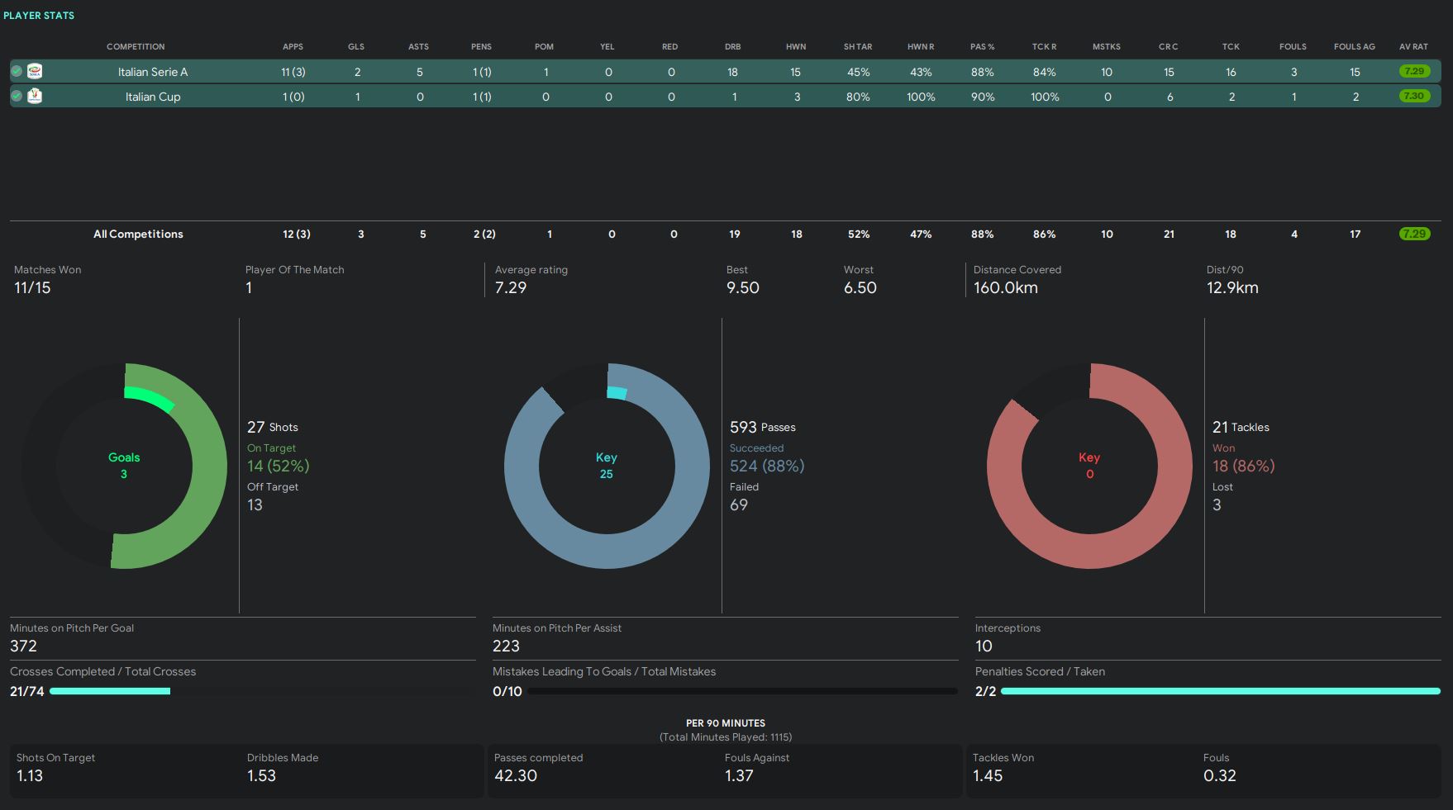
Task: Select the All Competitions totals row label
Action: (138, 234)
